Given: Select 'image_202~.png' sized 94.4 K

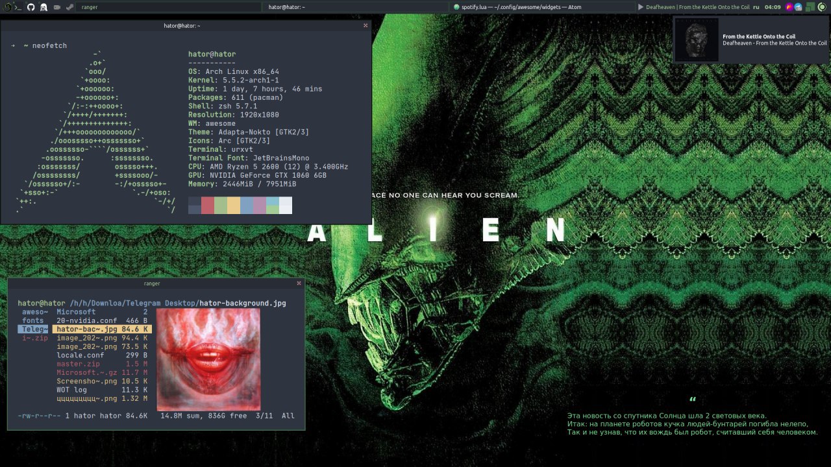Looking at the screenshot, I should tap(102, 338).
